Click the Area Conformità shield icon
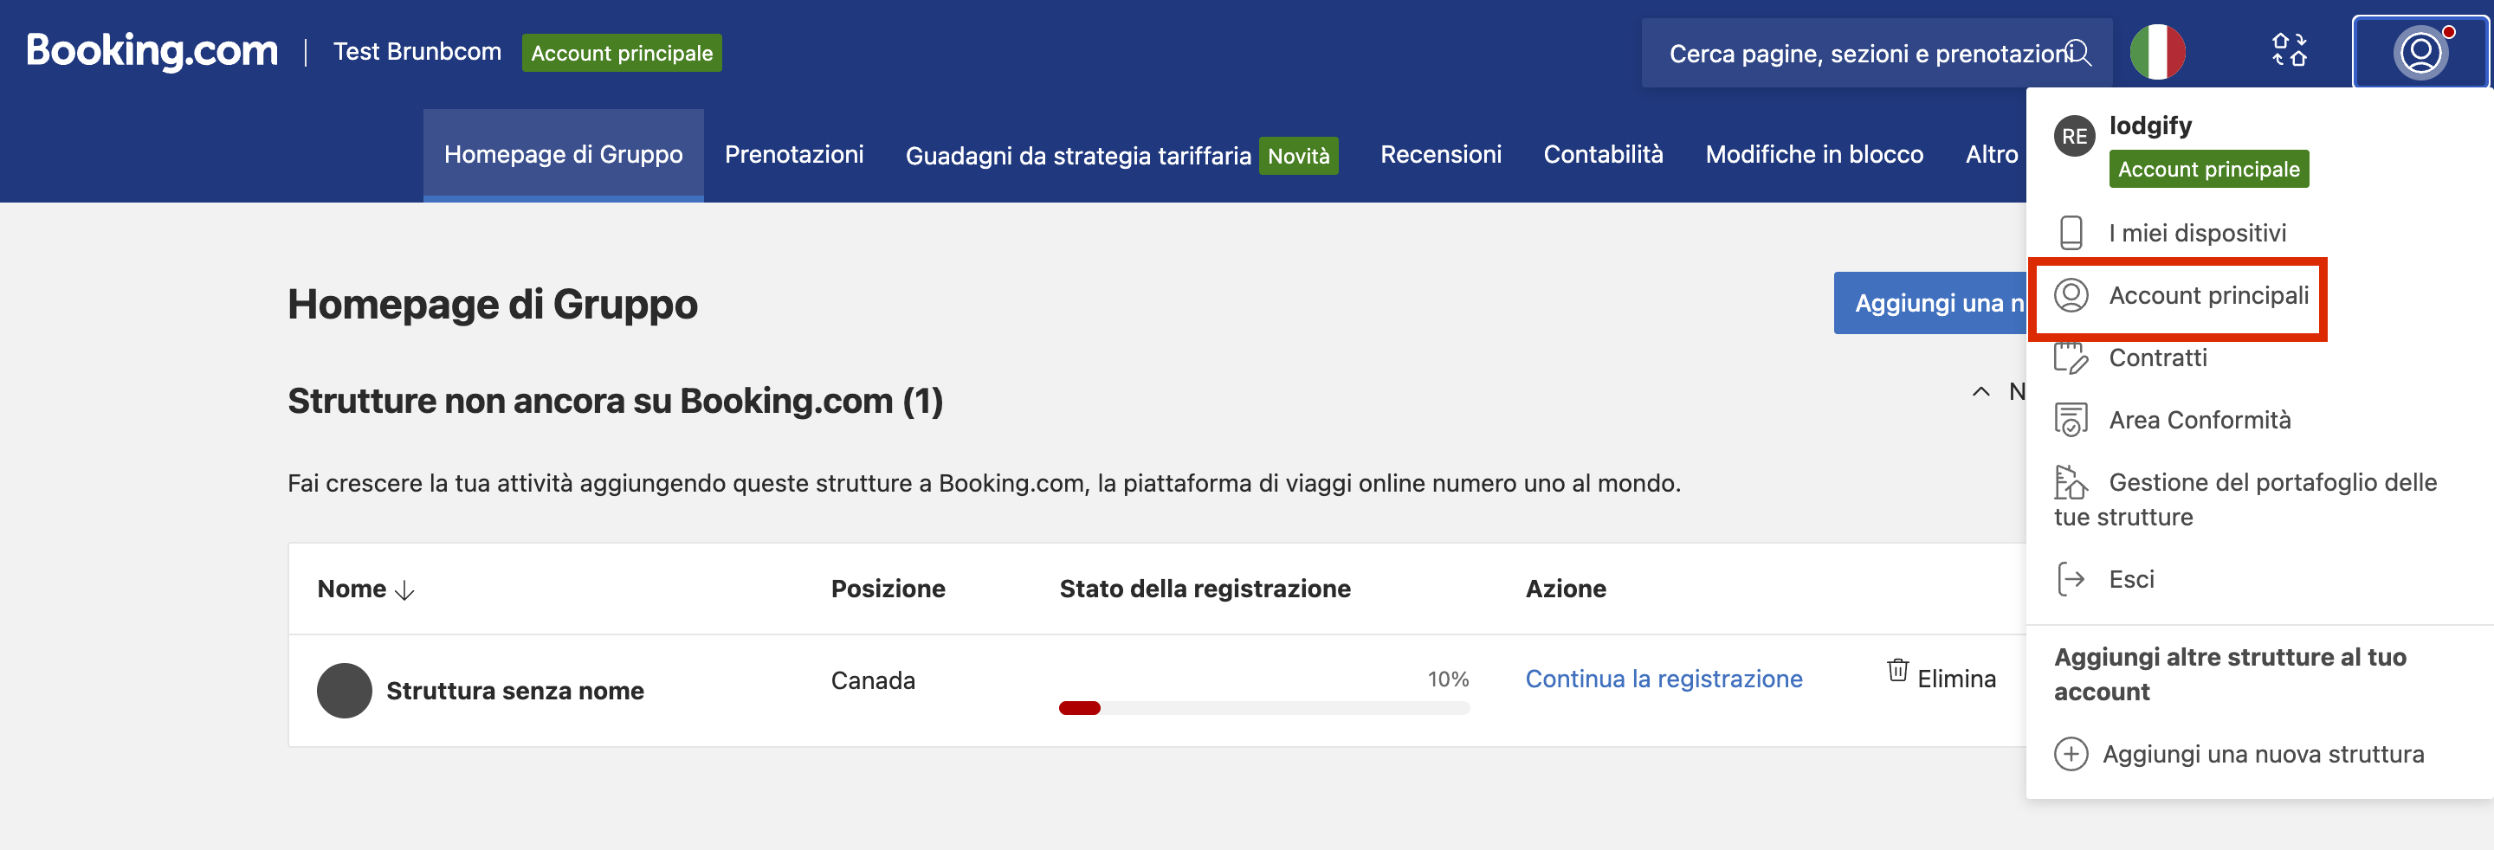Image resolution: width=2494 pixels, height=850 pixels. tap(2070, 420)
